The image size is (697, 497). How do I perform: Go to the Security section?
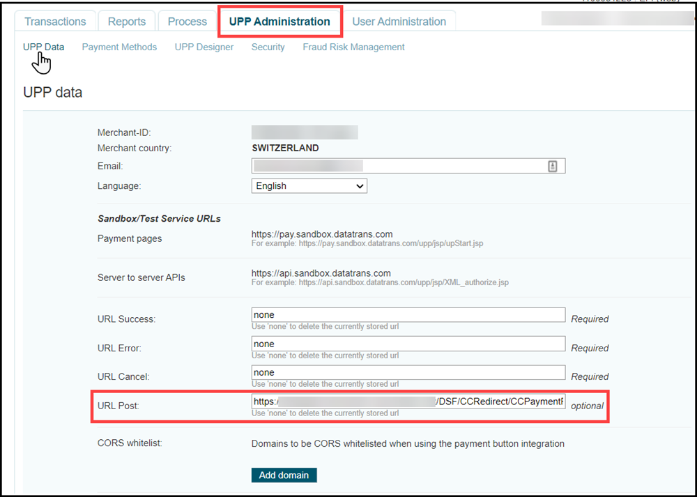coord(268,47)
